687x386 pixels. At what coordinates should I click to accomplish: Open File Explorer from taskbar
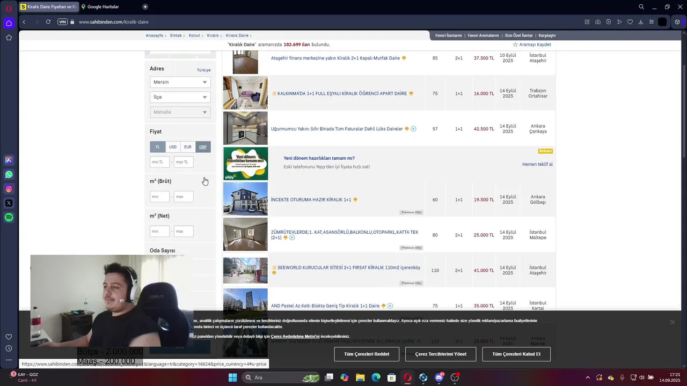pos(360,377)
